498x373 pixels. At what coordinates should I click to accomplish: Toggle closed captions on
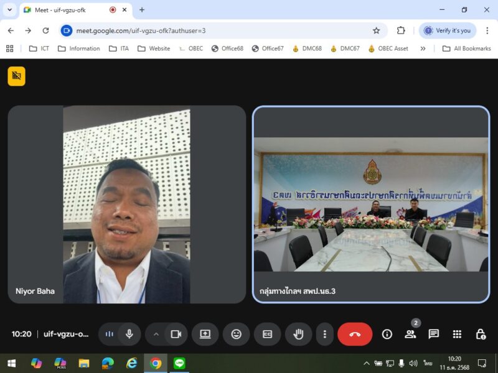pos(267,334)
